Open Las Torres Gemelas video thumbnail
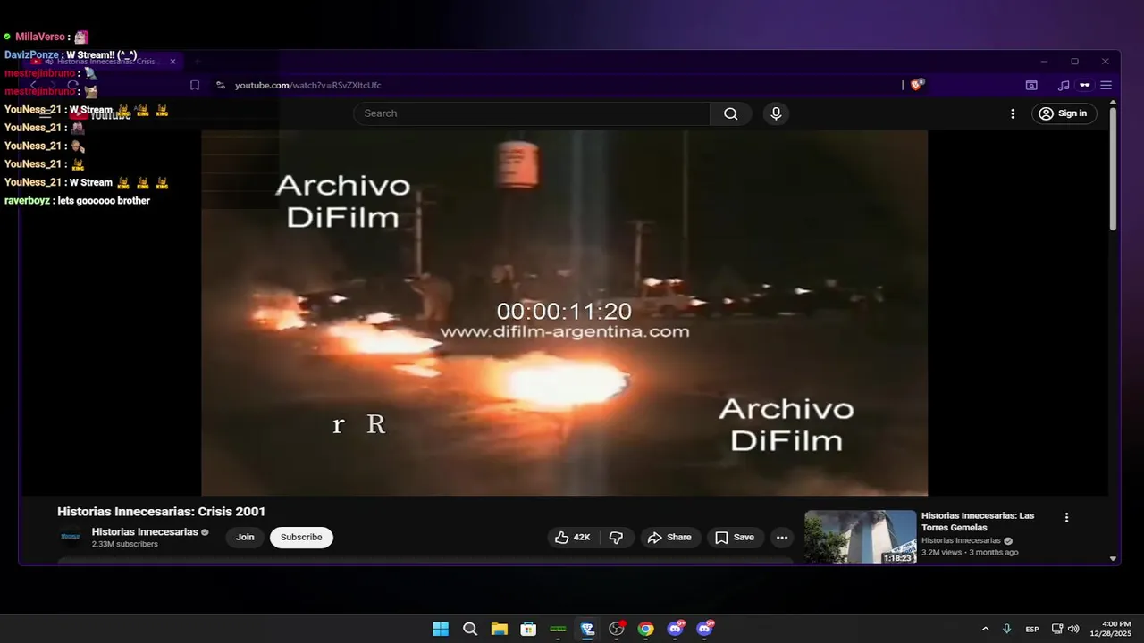Viewport: 1144px width, 643px height. click(x=861, y=537)
